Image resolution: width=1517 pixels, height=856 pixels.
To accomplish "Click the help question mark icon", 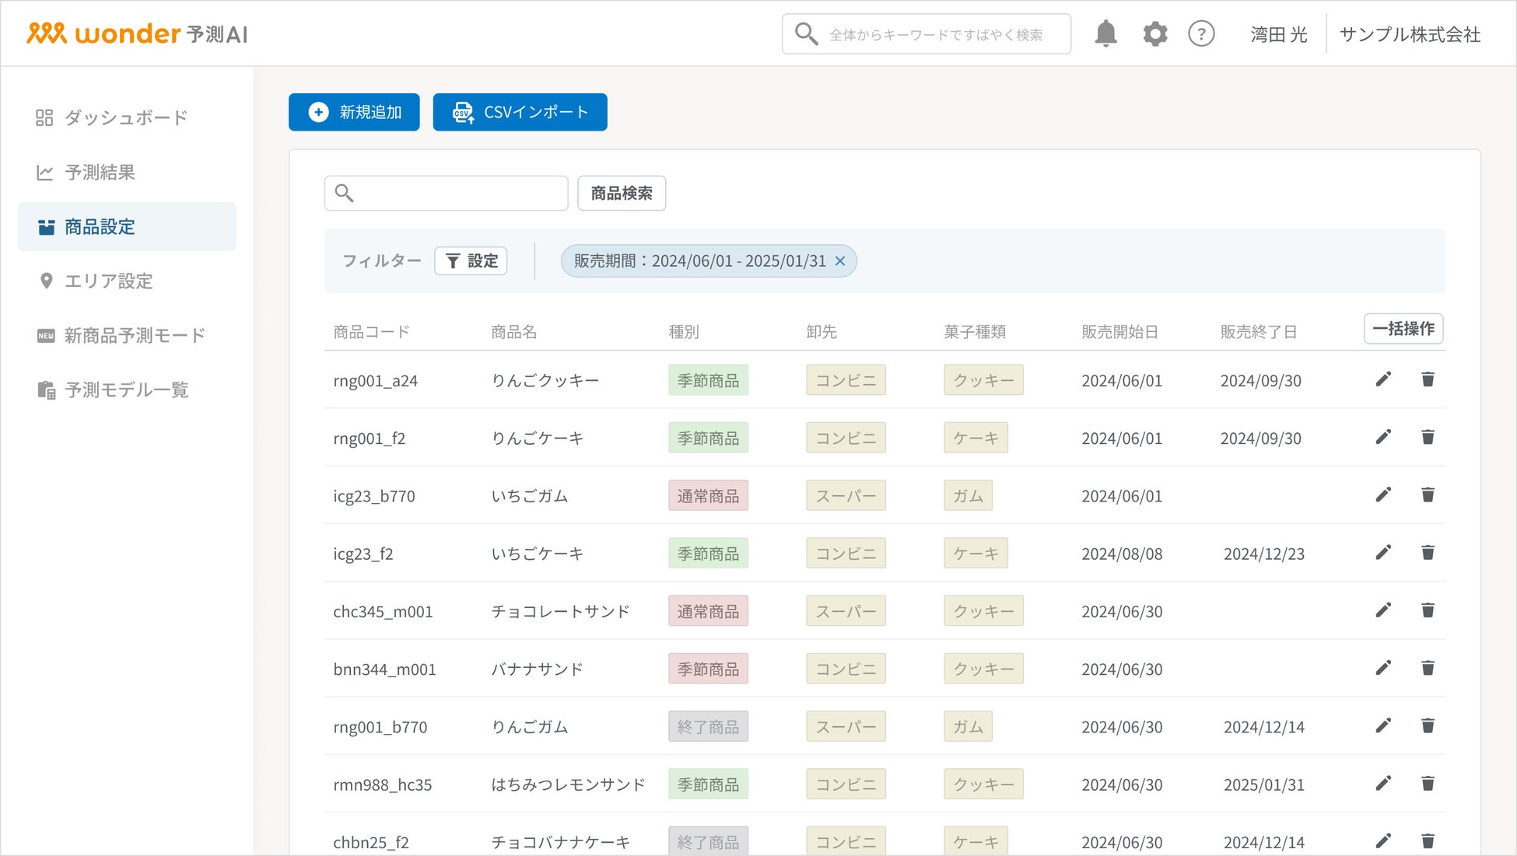I will pyautogui.click(x=1201, y=34).
